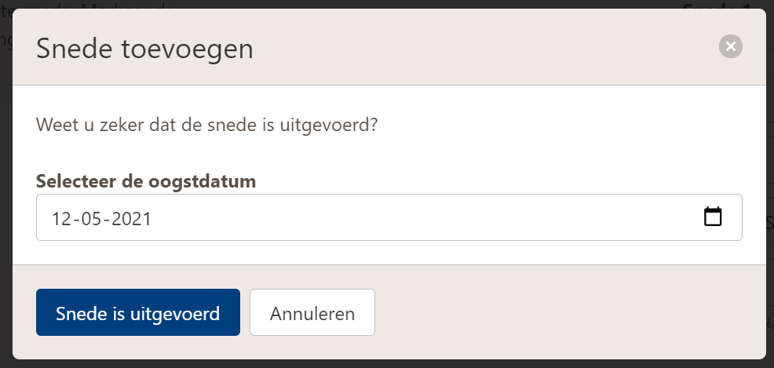Select the day value 12
This screenshot has height=368, width=774.
(62, 218)
